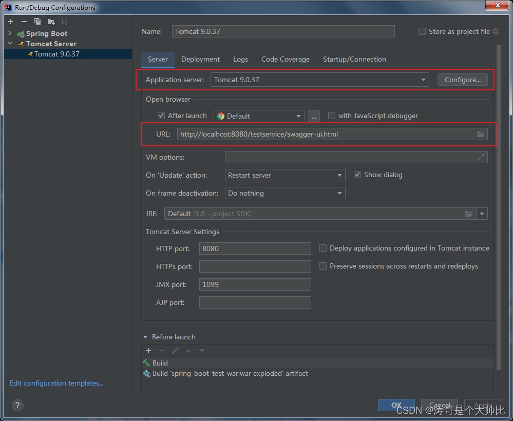Enable Deploy applications configured in Tomcat instance
Screen dimensions: 513x421
[323, 248]
